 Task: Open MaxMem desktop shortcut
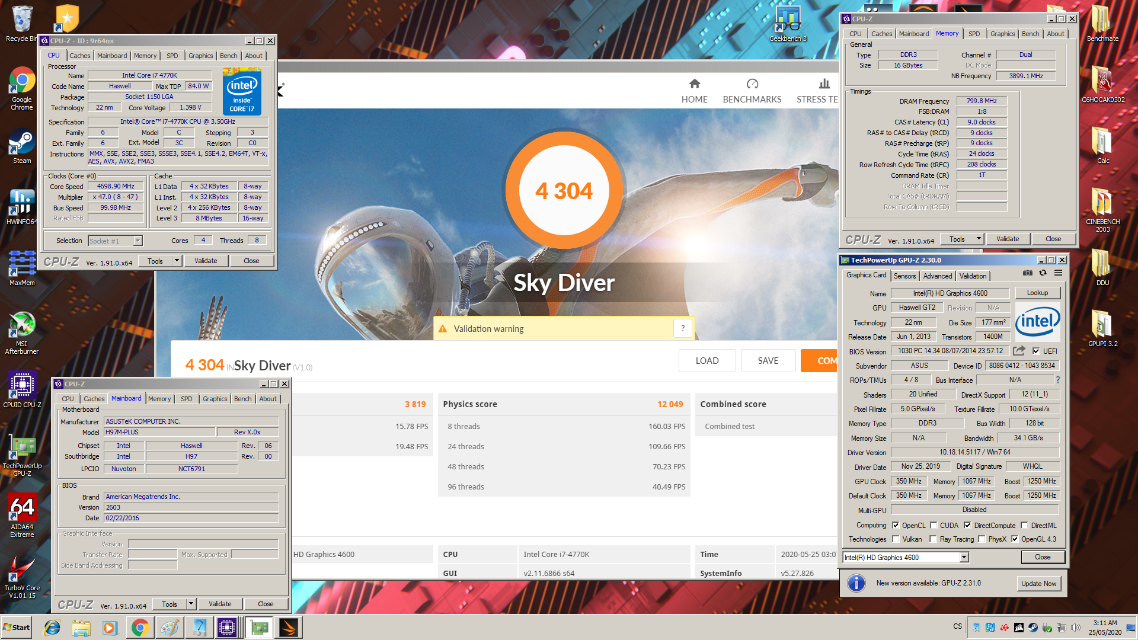pyautogui.click(x=22, y=268)
